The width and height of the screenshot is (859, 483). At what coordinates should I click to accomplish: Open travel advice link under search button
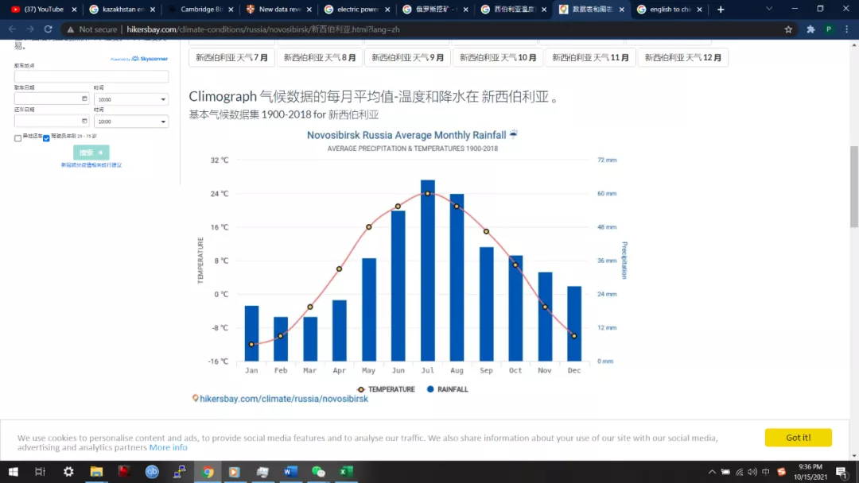click(91, 164)
